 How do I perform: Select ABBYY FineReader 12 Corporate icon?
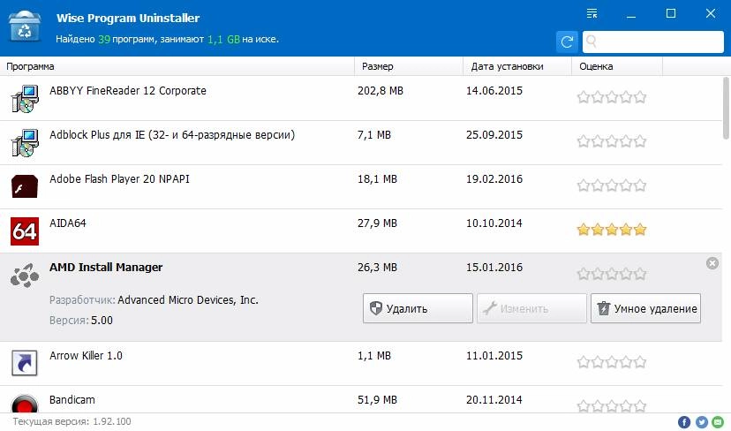click(25, 98)
